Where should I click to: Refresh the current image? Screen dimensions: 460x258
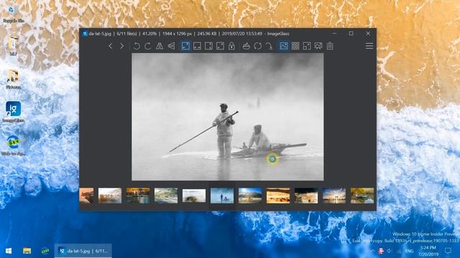point(257,46)
